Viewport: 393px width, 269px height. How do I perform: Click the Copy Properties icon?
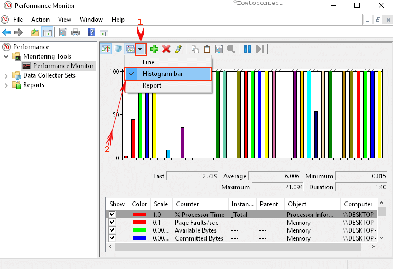195,49
